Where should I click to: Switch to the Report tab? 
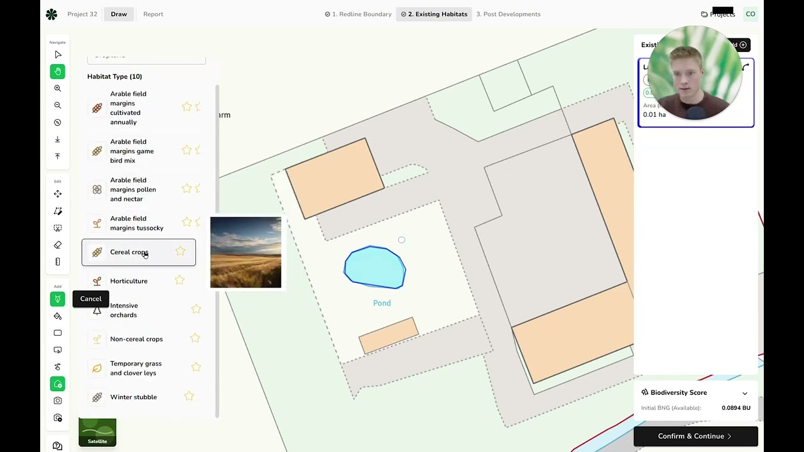(153, 14)
